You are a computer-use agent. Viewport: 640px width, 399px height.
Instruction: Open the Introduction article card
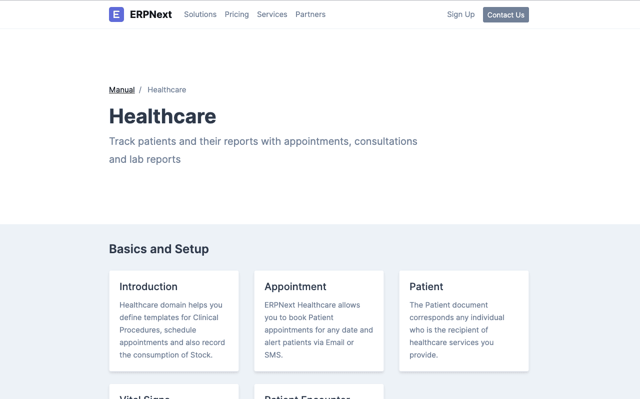(173, 321)
